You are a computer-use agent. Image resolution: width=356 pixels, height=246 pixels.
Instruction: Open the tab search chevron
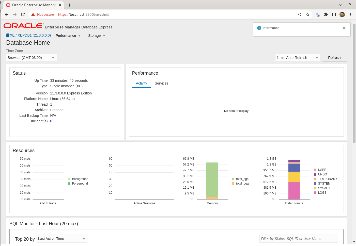(x=340, y=5)
